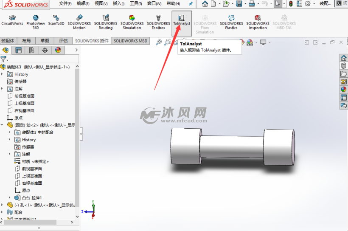Click the Rebuild traffic light icon
The width and height of the screenshot is (348, 231).
pos(291,3)
